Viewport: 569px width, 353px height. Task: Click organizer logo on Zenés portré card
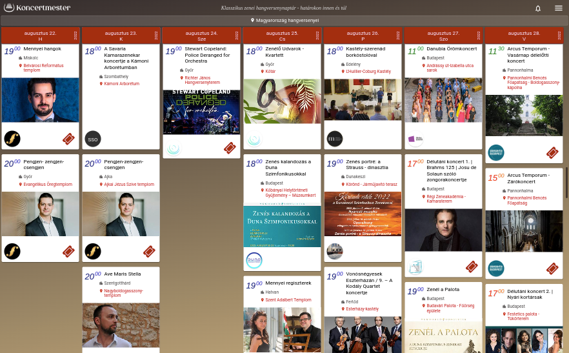click(335, 251)
